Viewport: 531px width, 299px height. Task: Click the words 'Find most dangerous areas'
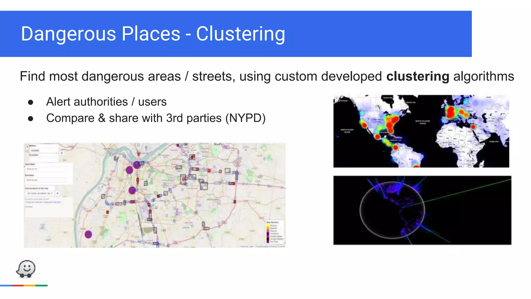coord(100,77)
